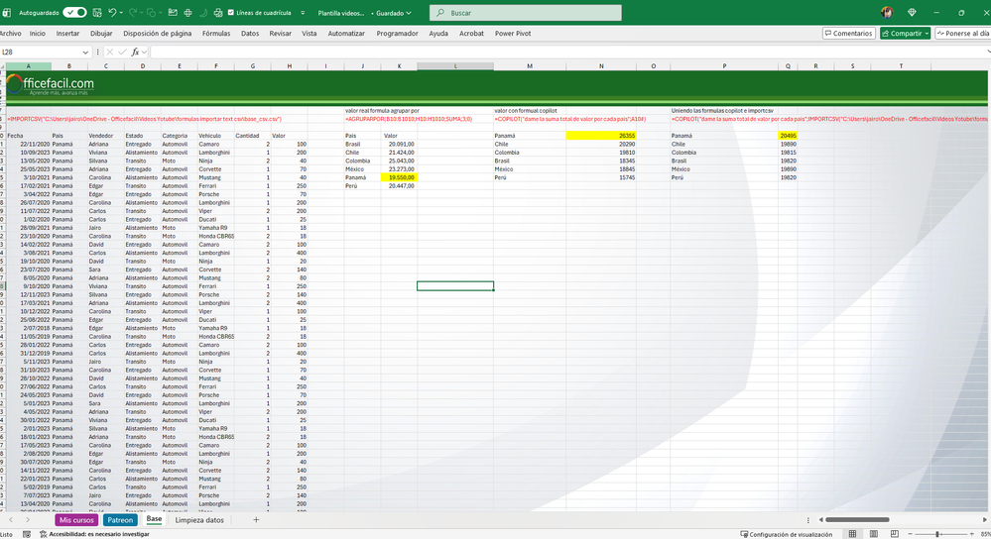The image size is (991, 539).
Task: Switch to the Vista ribbon tab
Action: tap(310, 34)
